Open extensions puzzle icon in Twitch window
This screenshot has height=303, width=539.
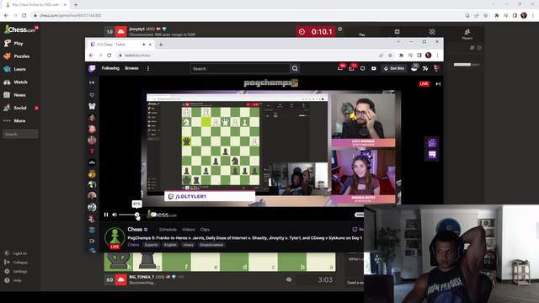point(401,56)
